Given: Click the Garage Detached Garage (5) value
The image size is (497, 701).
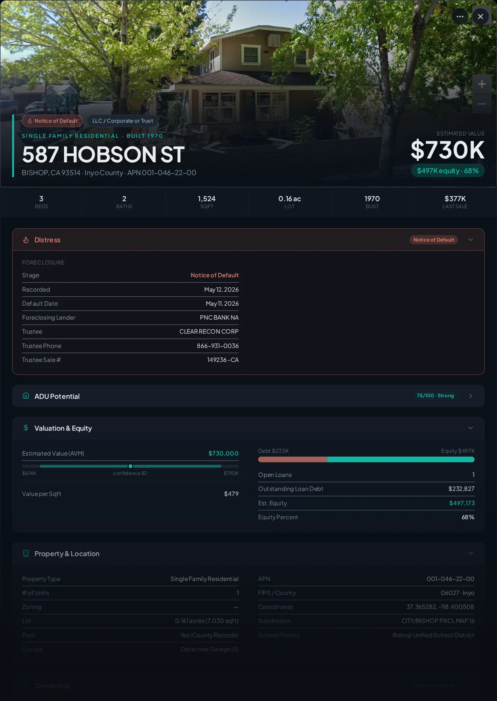Looking at the screenshot, I should 209,649.
